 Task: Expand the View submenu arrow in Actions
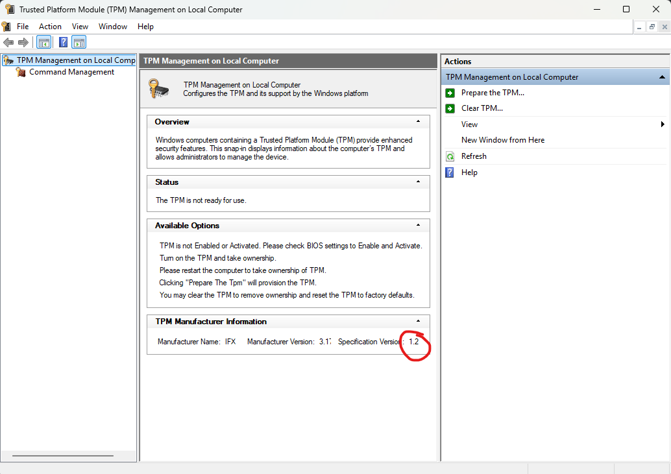click(663, 124)
